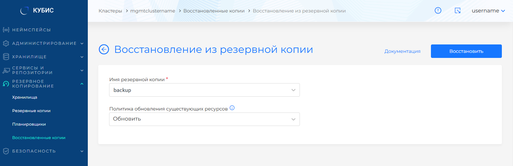Screen dimensions: 513x166
Task: Click the Безопасность shield icon
Action: coord(6,151)
